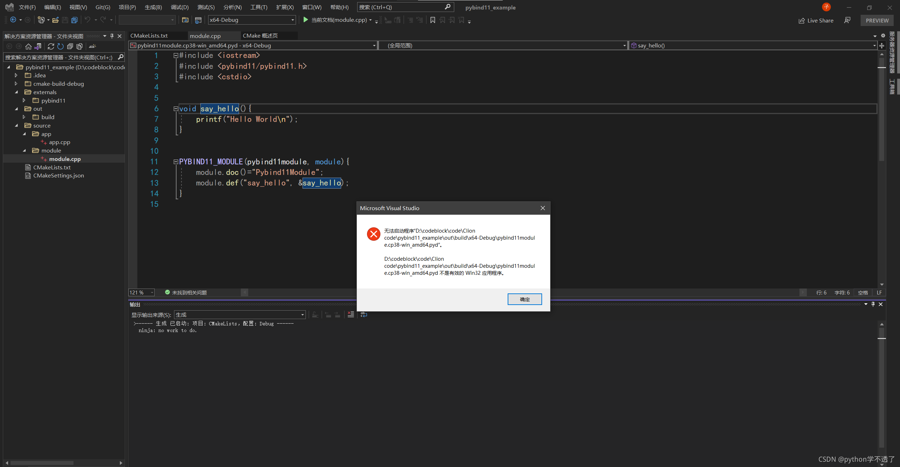Click the Live Share button
900x467 pixels.
[816, 20]
